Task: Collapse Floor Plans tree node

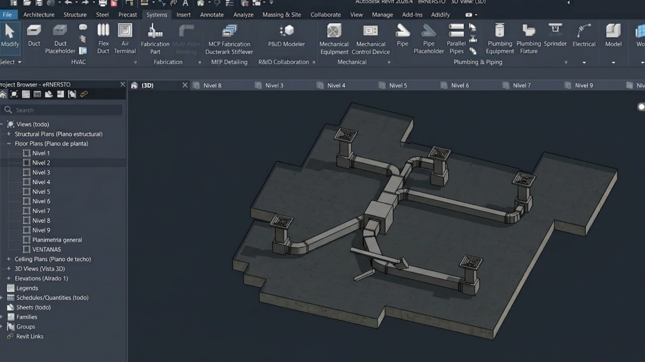Action: point(9,143)
